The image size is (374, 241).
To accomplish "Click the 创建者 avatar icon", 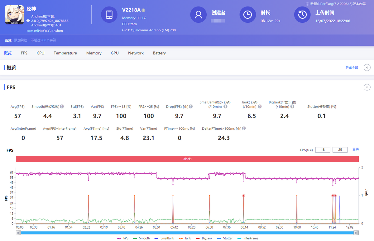I will [x=199, y=15].
